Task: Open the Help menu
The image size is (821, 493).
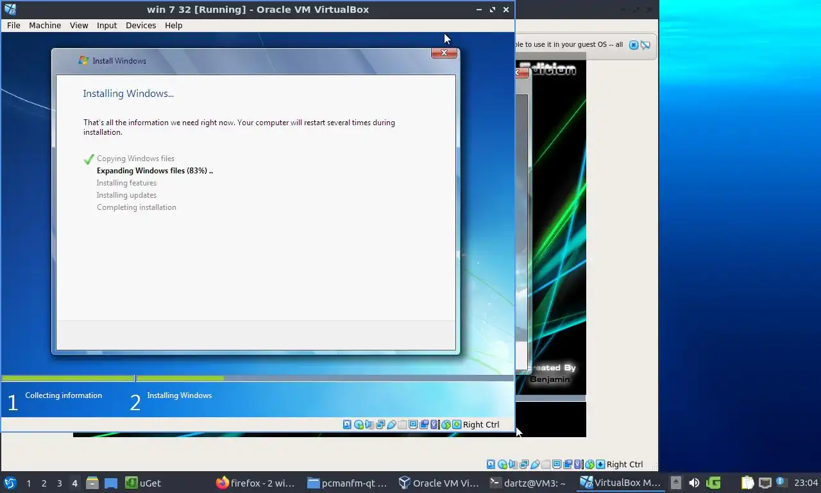Action: [174, 25]
